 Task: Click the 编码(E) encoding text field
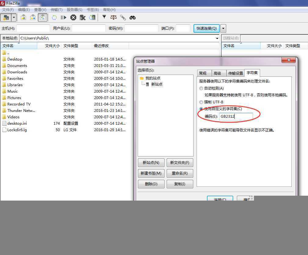[x=236, y=116]
